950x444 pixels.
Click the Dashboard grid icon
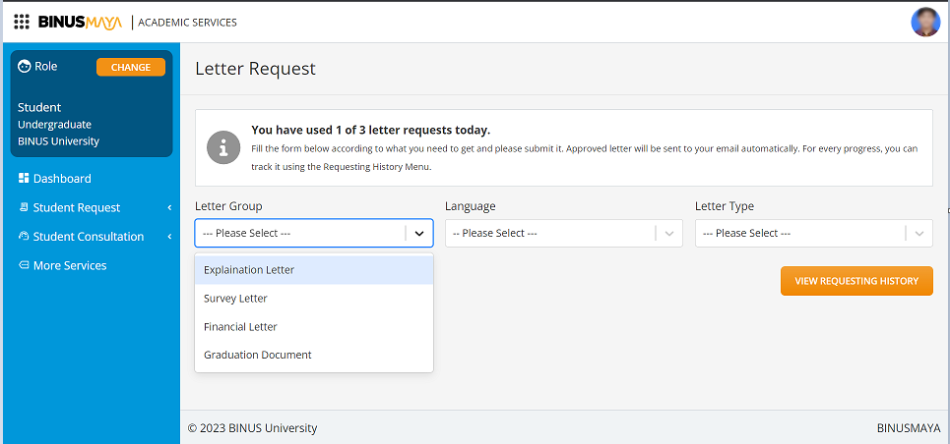(24, 178)
